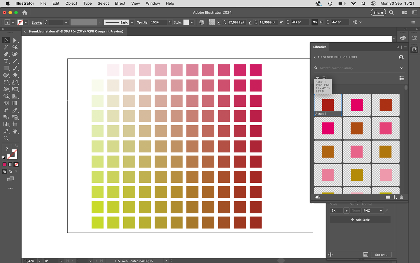Select the Zoom tool
The width and height of the screenshot is (420, 263).
pos(6,138)
